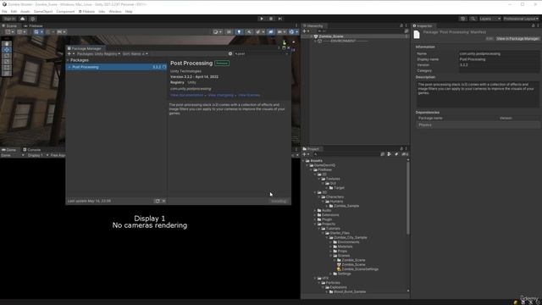Viewport: 542px width, 305px height.
Task: Open the View documentation link
Action: (186, 95)
